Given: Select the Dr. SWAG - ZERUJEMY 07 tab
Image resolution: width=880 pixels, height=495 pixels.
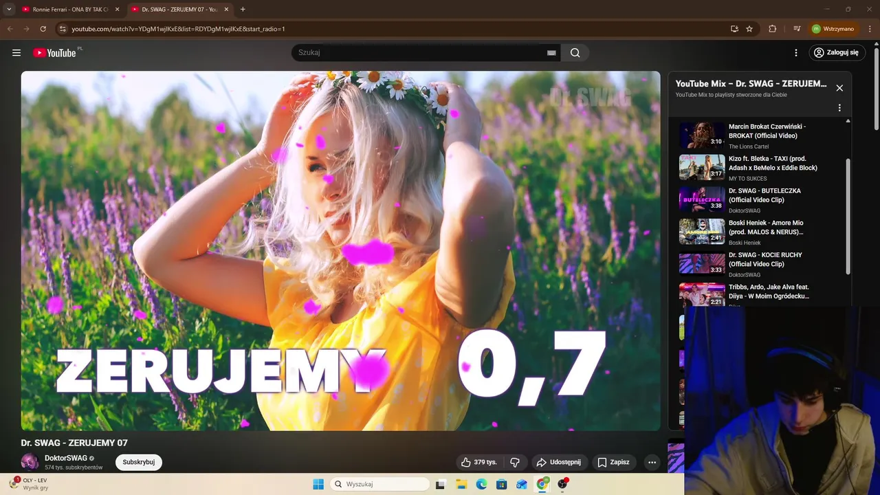Looking at the screenshot, I should point(179,10).
